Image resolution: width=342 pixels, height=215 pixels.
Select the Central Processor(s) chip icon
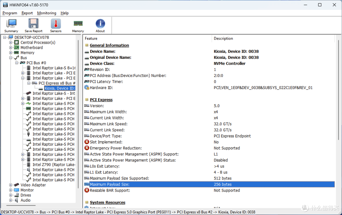click(x=16, y=42)
